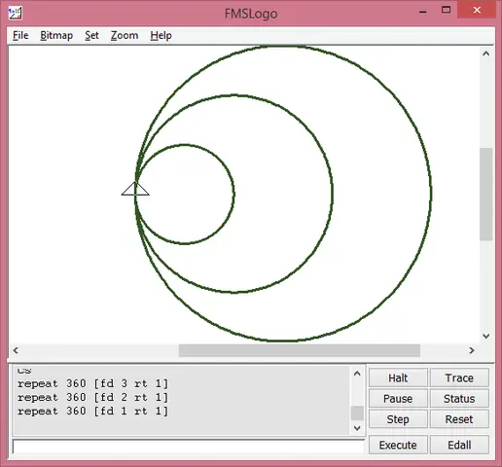
Task: Click the canvas vertical scrollbar thumb
Action: [x=485, y=194]
